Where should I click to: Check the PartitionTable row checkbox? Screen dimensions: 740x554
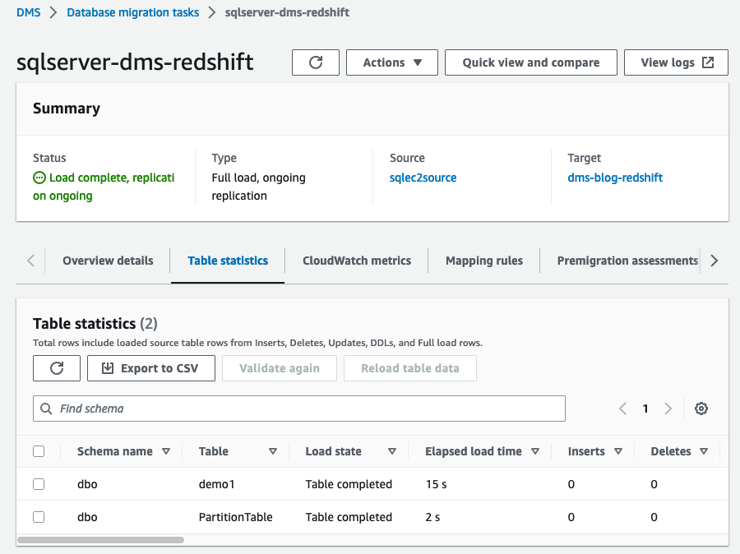[39, 517]
